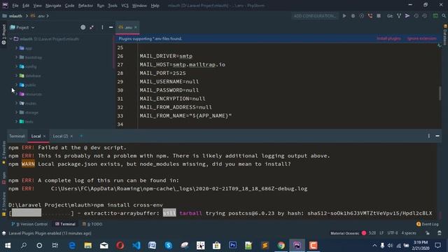448x252 pixels.
Task: Open the Favorites tool window stripe
Action: click(3, 153)
